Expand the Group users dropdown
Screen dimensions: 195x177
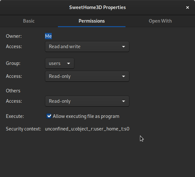[x=60, y=63]
